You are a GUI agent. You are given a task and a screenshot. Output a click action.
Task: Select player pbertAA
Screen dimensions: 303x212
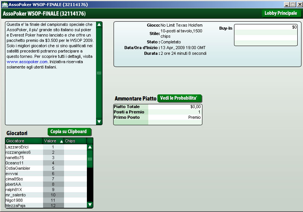click(46, 185)
